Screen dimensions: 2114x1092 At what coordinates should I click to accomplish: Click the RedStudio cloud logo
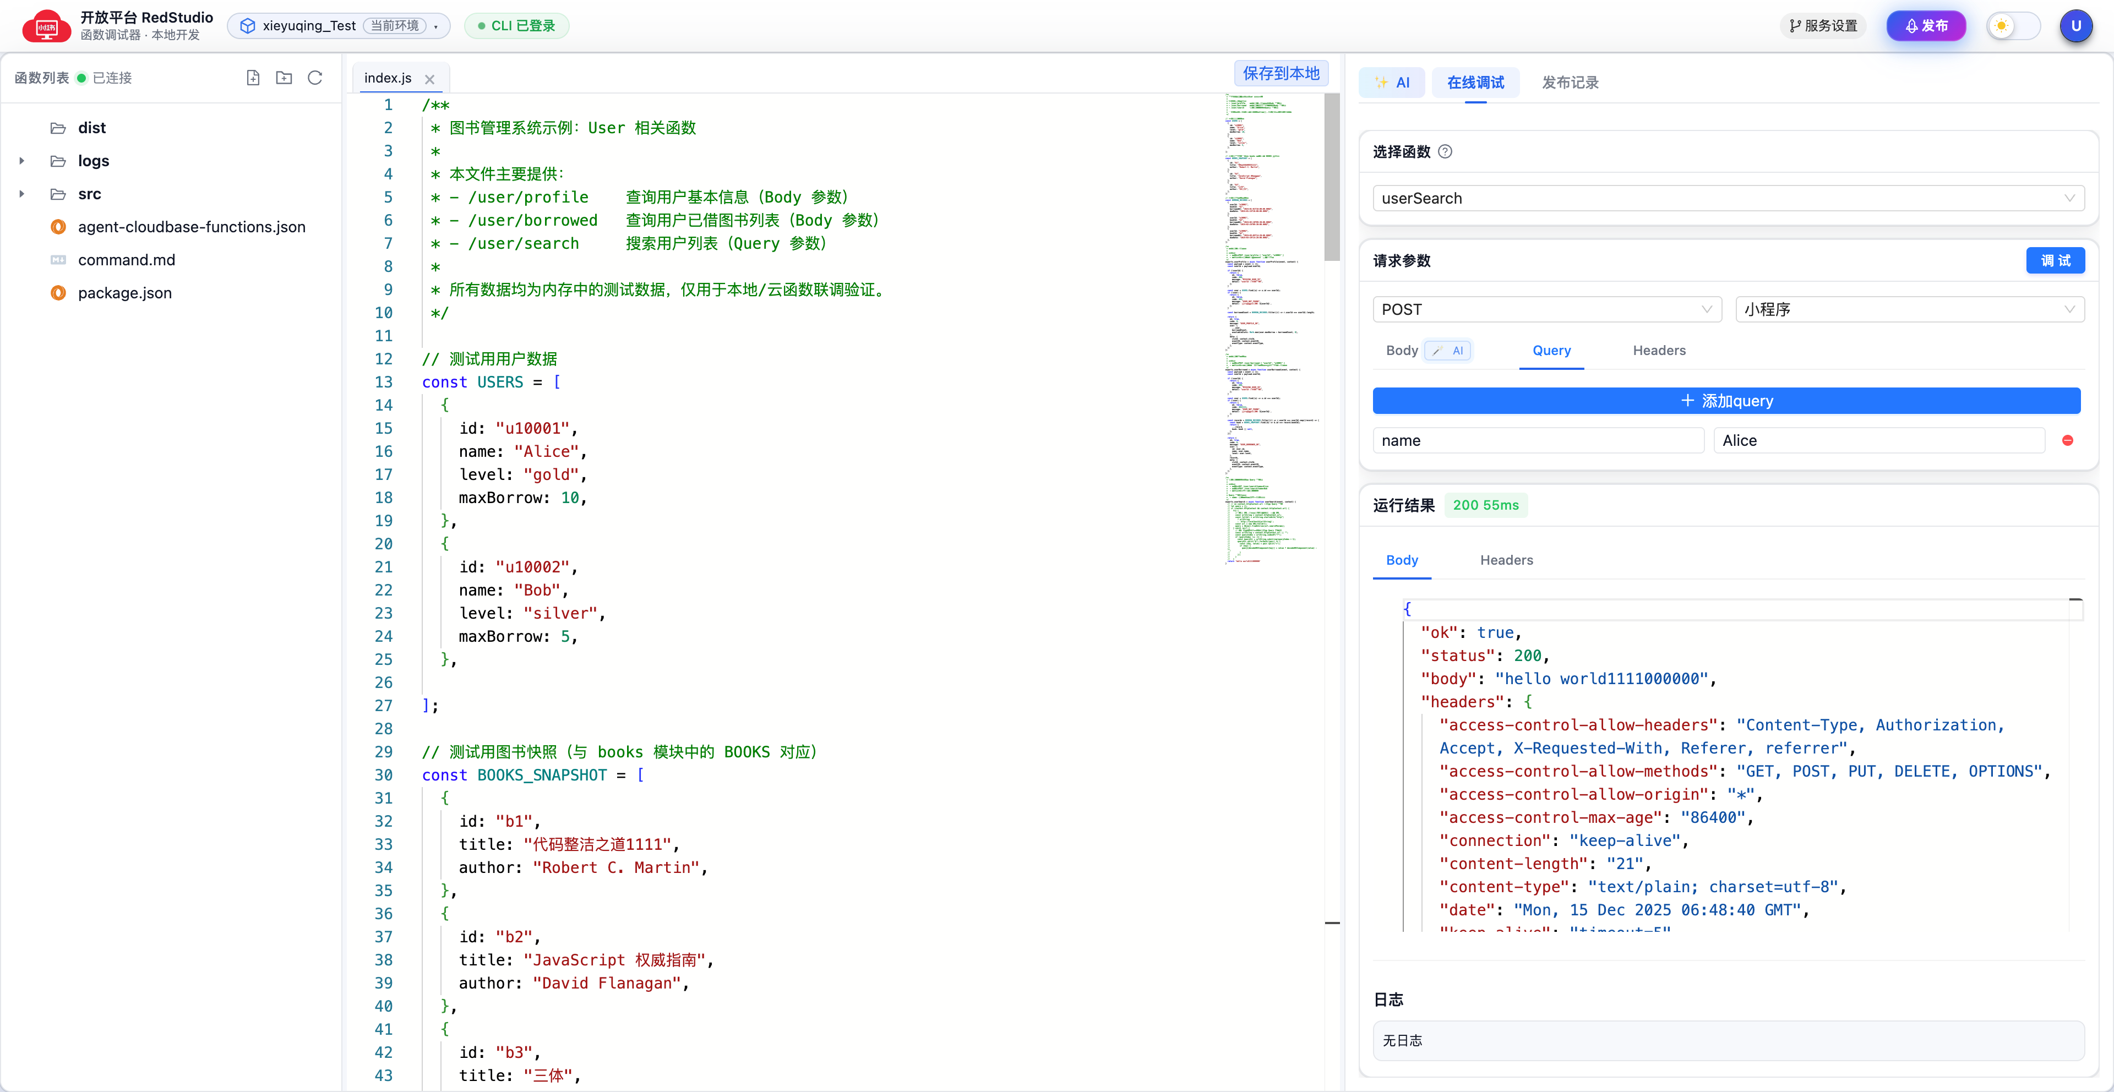(46, 26)
